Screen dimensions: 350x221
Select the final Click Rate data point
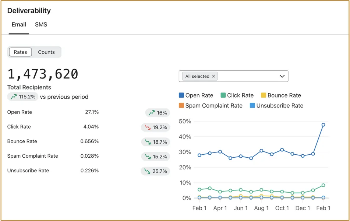[323, 185]
